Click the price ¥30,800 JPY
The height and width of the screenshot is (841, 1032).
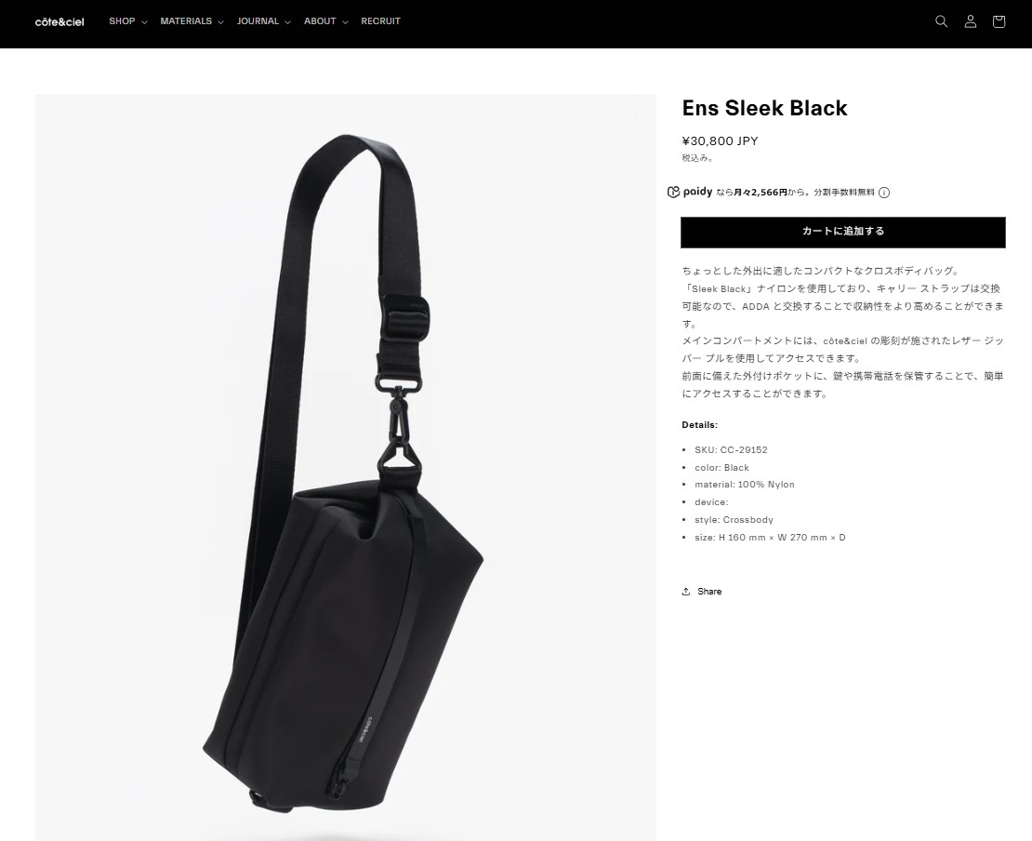click(x=720, y=140)
